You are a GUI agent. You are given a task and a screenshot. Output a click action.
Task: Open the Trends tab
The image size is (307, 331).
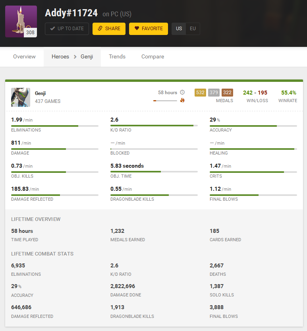(x=117, y=56)
